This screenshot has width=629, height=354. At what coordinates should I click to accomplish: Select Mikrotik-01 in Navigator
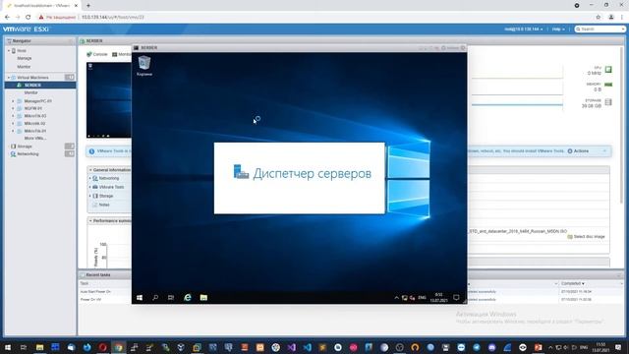(35, 131)
